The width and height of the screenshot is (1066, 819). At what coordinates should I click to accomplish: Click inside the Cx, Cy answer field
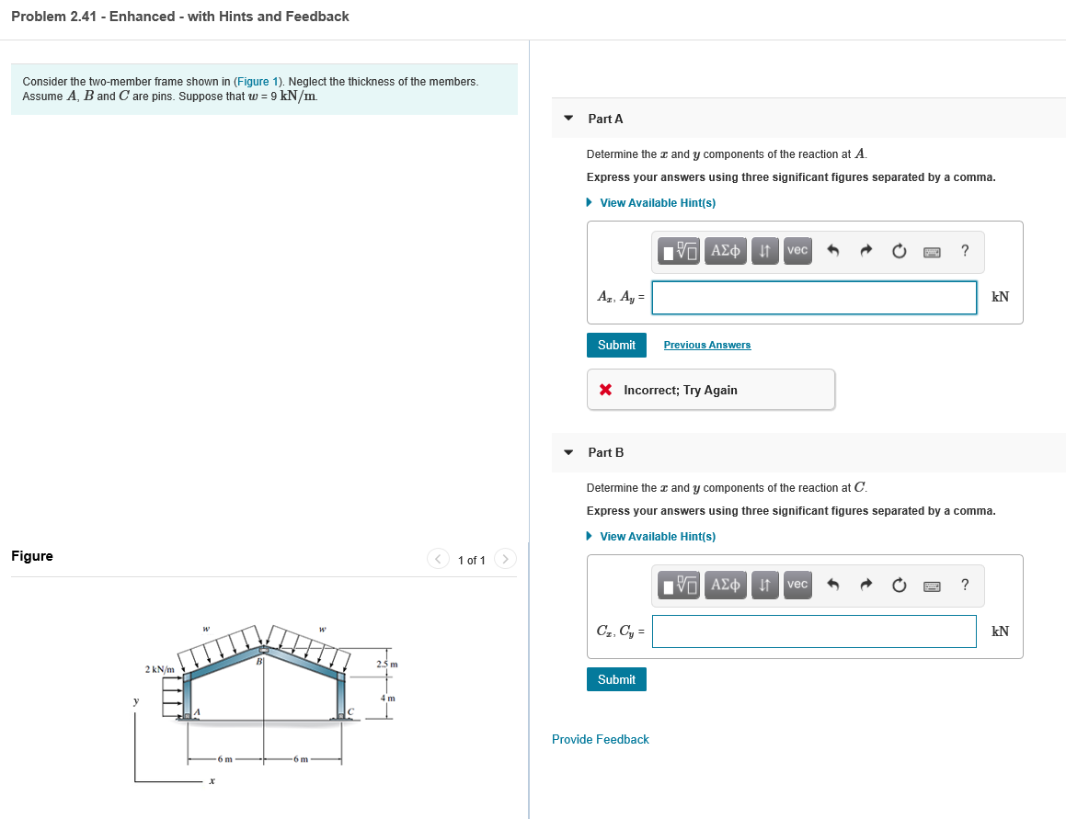(x=813, y=631)
